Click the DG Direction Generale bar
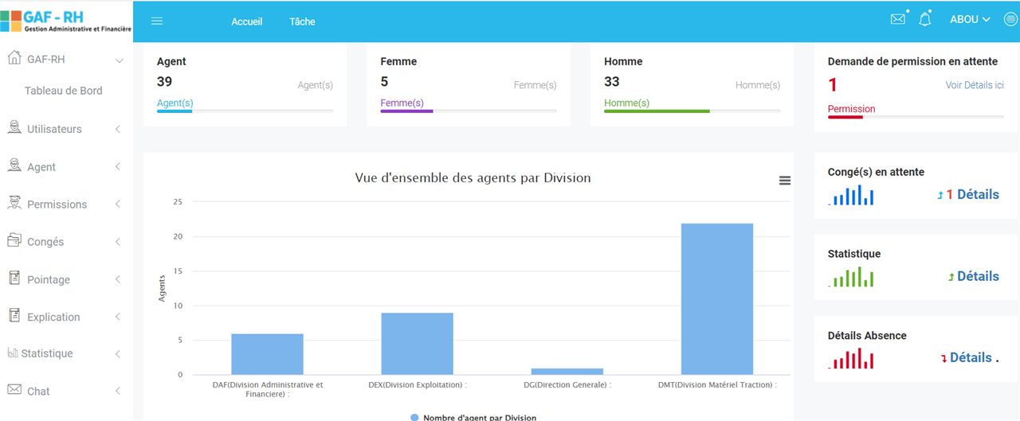This screenshot has height=421, width=1020. click(x=567, y=372)
